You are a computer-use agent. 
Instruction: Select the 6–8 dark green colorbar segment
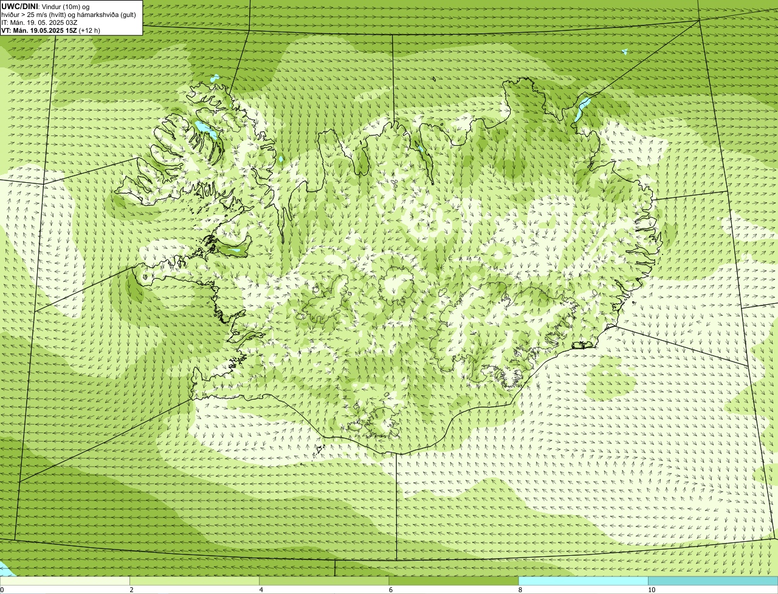pos(453,581)
